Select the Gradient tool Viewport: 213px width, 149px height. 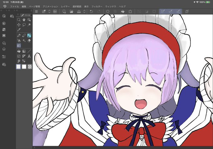coord(24,51)
